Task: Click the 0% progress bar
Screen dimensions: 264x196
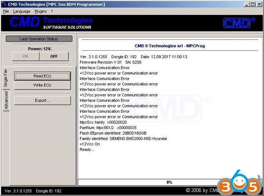Action: click(169, 182)
